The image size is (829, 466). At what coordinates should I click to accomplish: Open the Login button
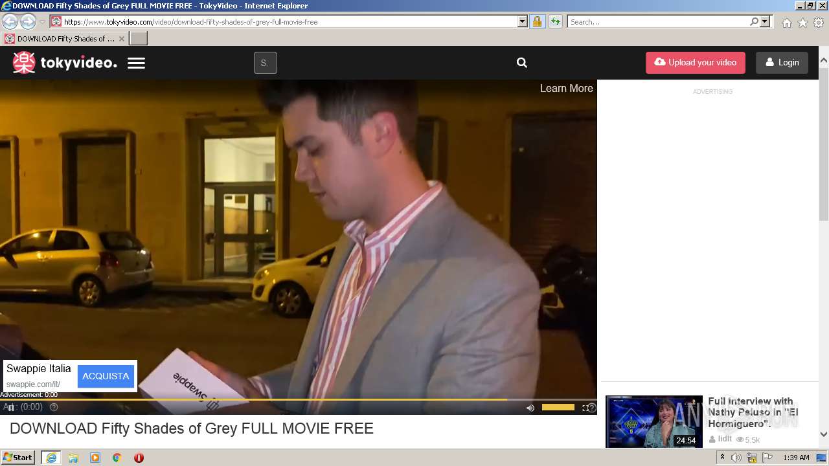coord(782,63)
